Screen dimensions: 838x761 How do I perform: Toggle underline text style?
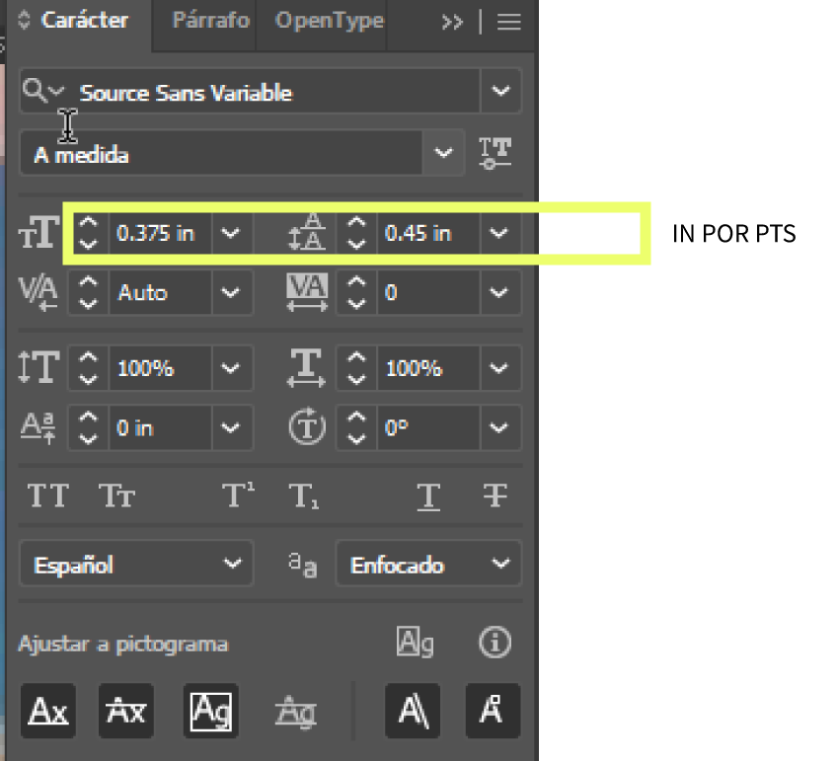[x=427, y=495]
